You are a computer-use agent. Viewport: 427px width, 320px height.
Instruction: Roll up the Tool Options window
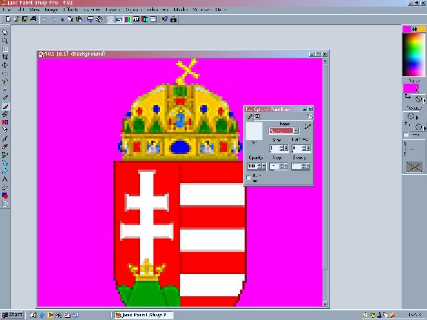[x=305, y=109]
